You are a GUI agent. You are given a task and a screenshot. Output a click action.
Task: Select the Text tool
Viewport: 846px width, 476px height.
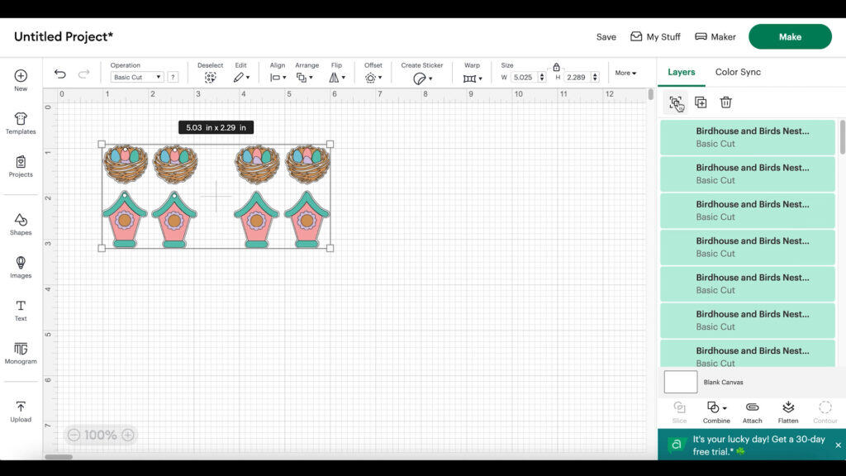[21, 311]
